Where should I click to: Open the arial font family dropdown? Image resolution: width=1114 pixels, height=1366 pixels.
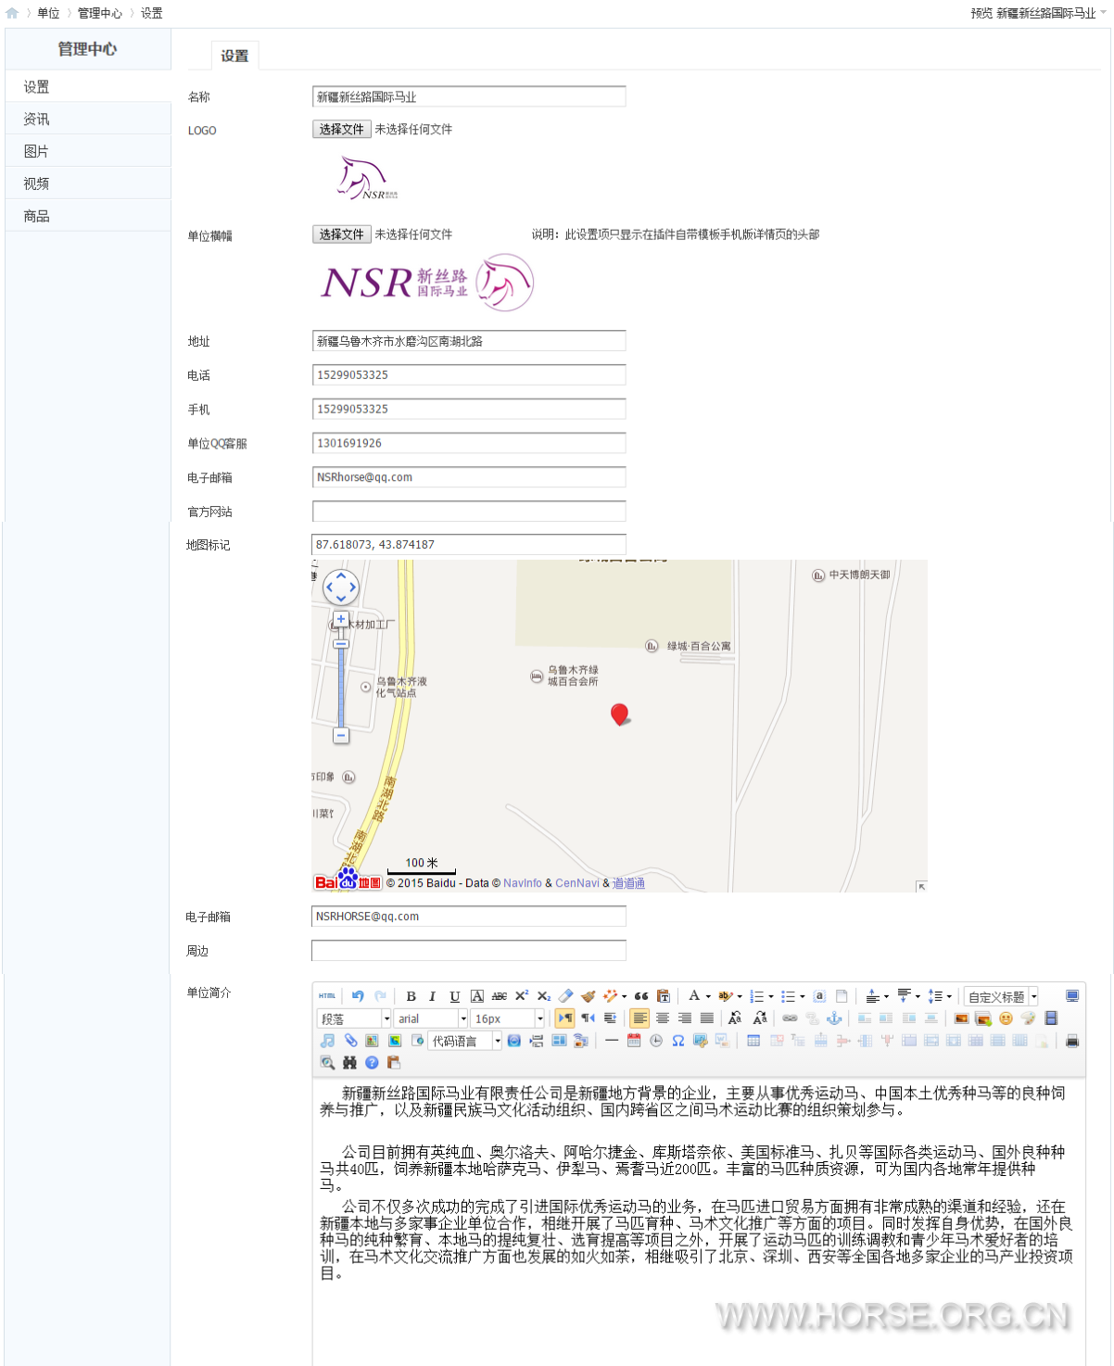[x=431, y=1018]
